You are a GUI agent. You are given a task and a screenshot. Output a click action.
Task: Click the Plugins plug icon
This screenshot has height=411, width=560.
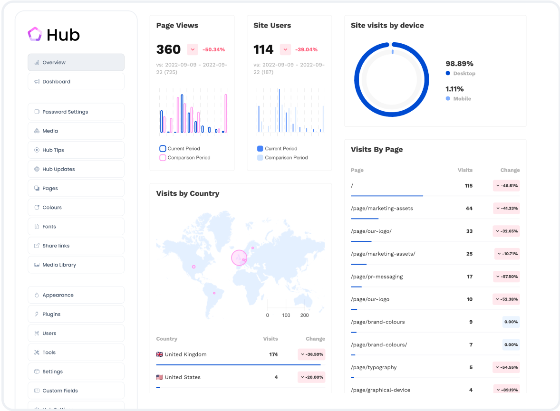37,314
